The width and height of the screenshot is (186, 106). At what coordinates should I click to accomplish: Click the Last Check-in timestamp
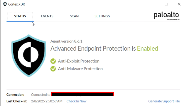47,101
